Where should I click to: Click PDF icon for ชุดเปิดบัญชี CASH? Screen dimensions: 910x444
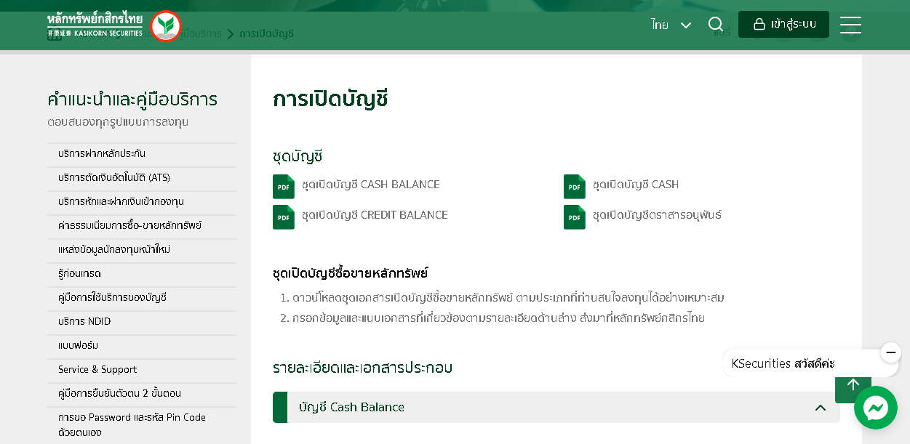pyautogui.click(x=575, y=186)
